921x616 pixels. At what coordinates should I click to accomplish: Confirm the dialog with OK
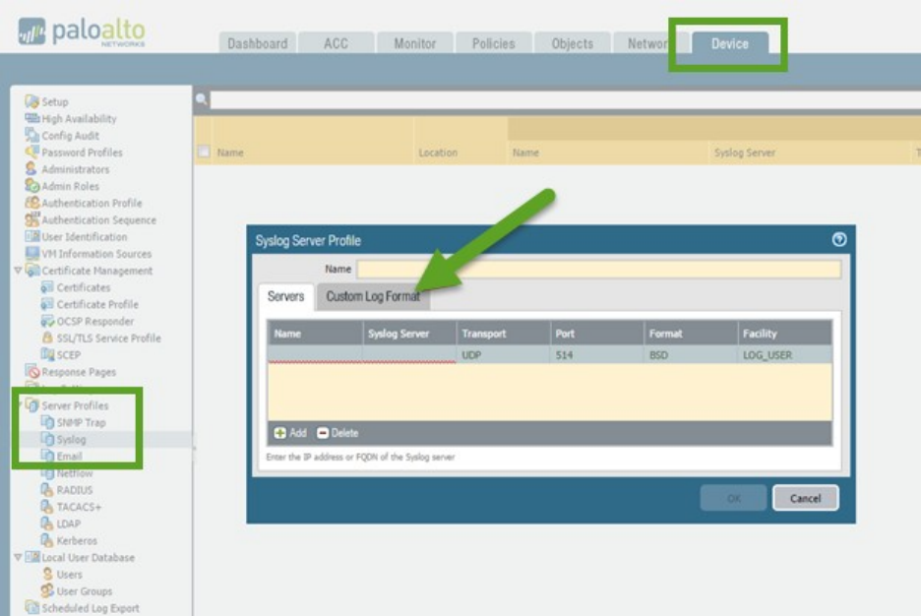[733, 498]
